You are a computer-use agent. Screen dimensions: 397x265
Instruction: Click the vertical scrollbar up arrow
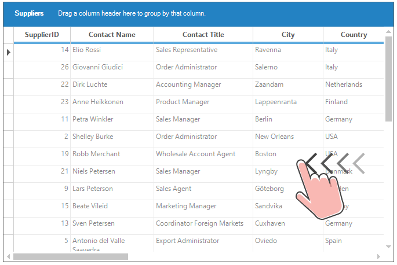(x=388, y=32)
